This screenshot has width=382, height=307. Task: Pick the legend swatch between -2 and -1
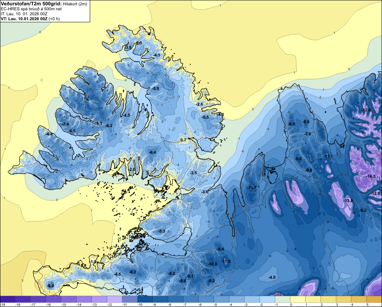[x=267, y=299]
